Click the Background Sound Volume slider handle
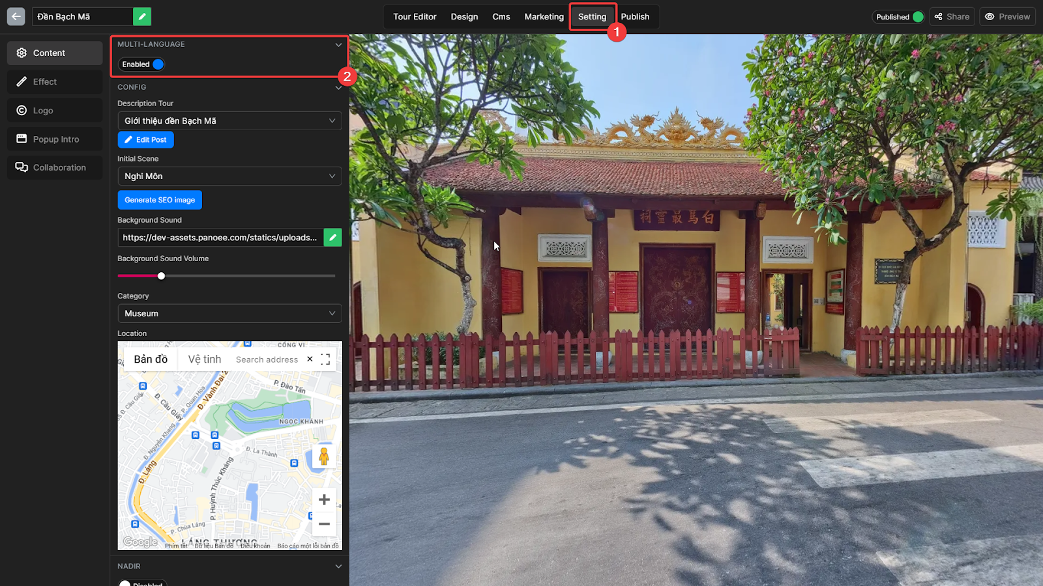1043x586 pixels. [161, 276]
